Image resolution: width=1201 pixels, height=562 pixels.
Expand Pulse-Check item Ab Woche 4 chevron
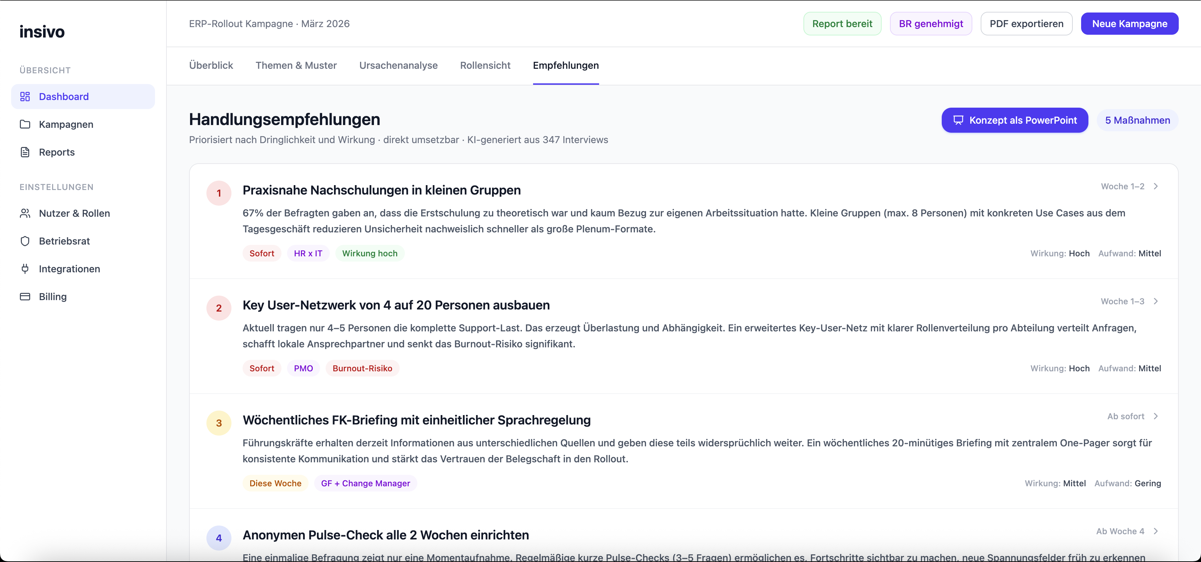pyautogui.click(x=1156, y=531)
